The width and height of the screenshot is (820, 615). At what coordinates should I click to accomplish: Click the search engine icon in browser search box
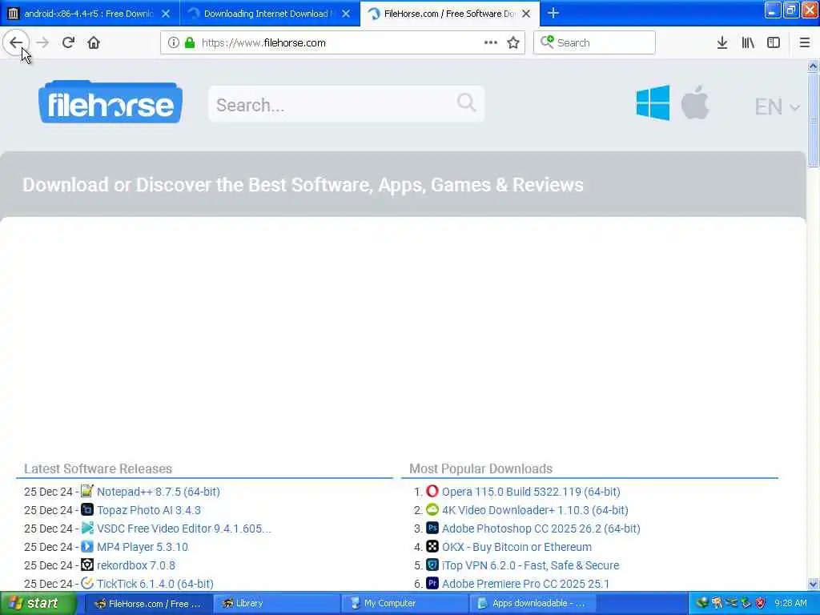coord(547,42)
